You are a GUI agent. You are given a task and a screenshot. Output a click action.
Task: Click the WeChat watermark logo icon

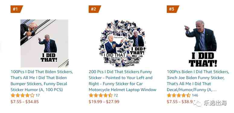[x=197, y=103]
